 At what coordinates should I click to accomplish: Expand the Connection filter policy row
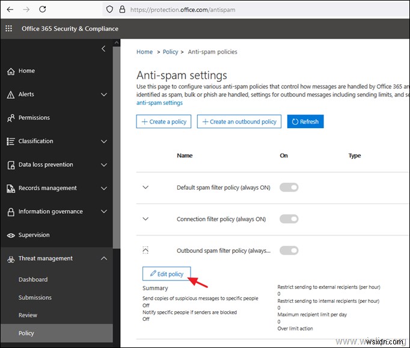tap(145, 219)
